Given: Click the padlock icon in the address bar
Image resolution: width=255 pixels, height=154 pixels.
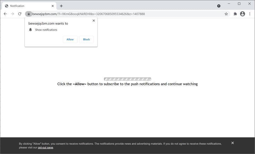Looking at the screenshot, I should click(x=29, y=14).
